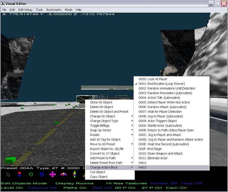Toggle 00 P On status
This screenshot has height=192, width=228.
click(x=125, y=188)
